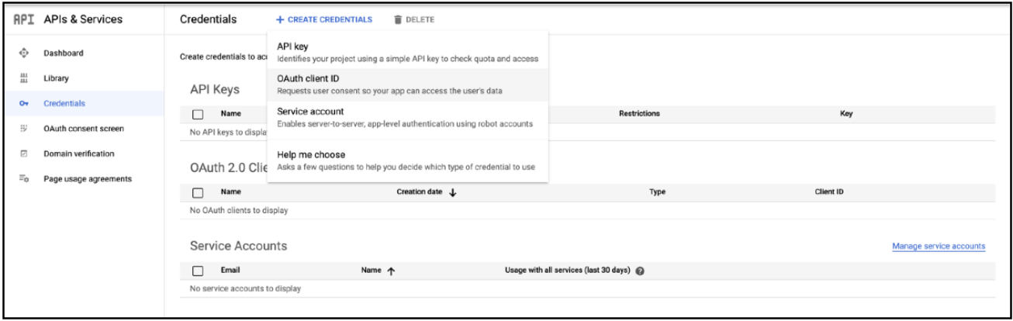The height and width of the screenshot is (321, 1013).
Task: Open Page usage agreements
Action: (87, 179)
